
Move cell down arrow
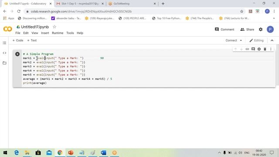pos(242,49)
